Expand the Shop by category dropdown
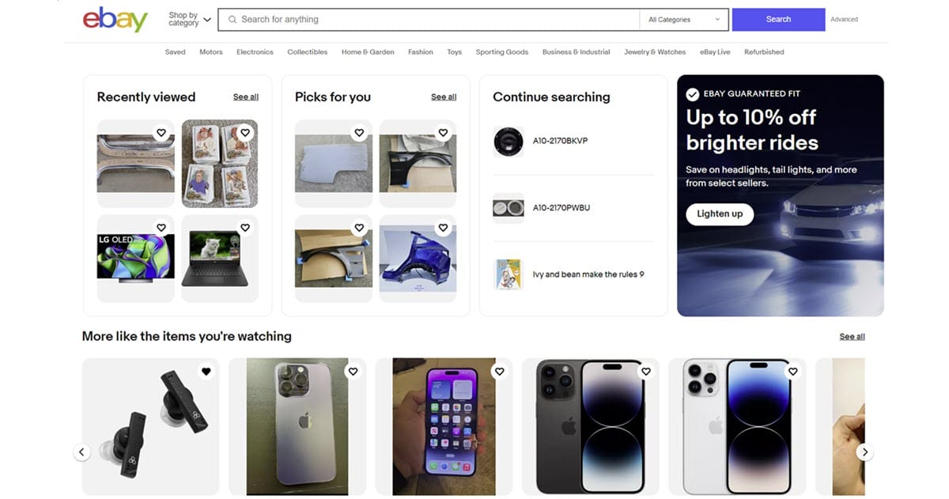 point(190,19)
